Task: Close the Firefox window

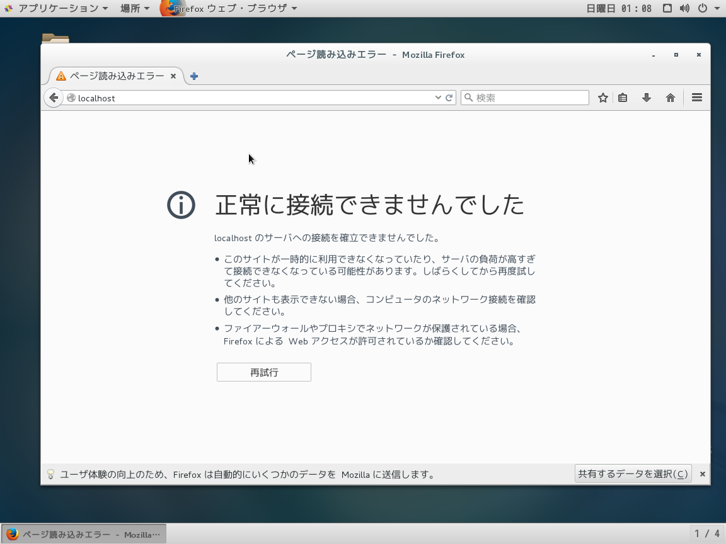Action: pos(699,55)
